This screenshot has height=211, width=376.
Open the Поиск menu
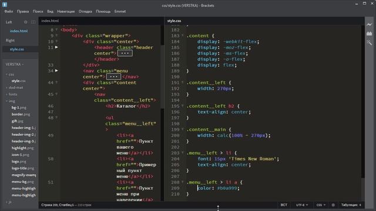tap(38, 12)
